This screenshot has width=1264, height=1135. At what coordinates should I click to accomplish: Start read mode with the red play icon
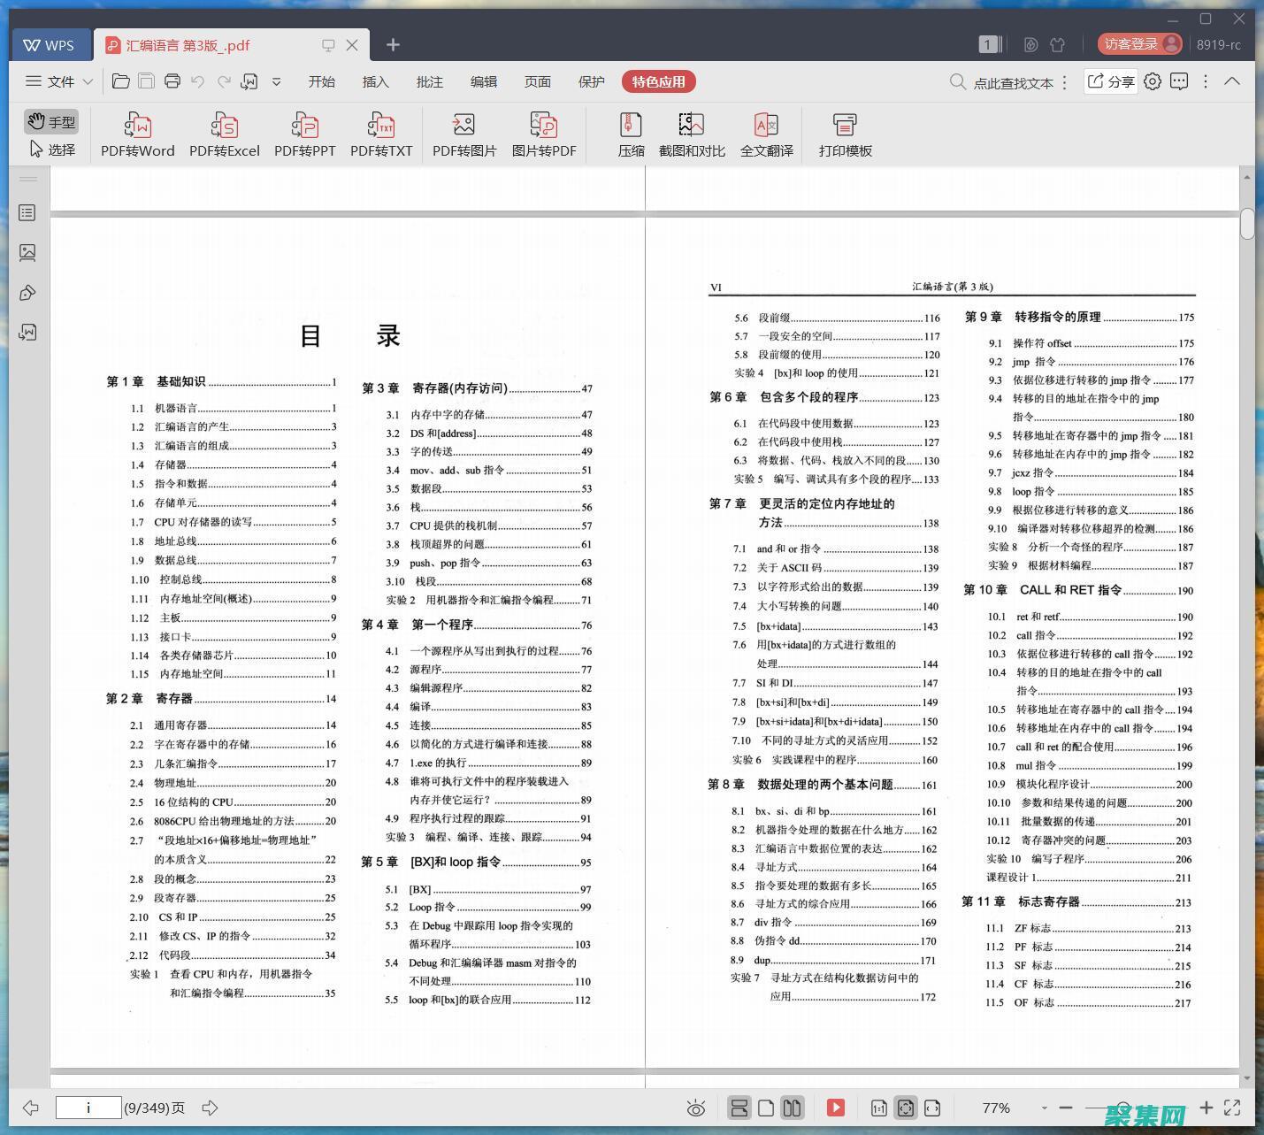coord(835,1107)
